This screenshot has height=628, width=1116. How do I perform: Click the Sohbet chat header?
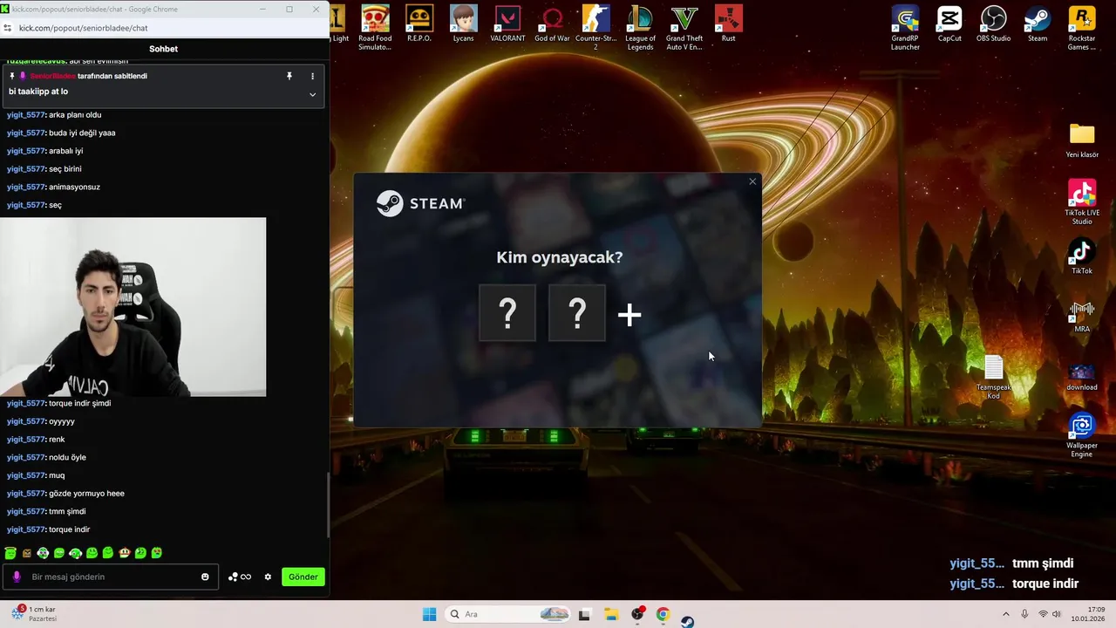pos(163,49)
